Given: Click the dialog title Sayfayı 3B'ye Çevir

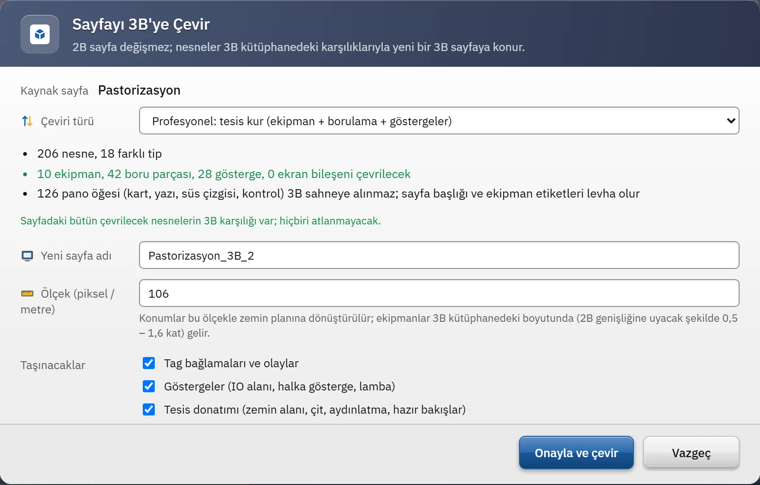Looking at the screenshot, I should (x=141, y=24).
